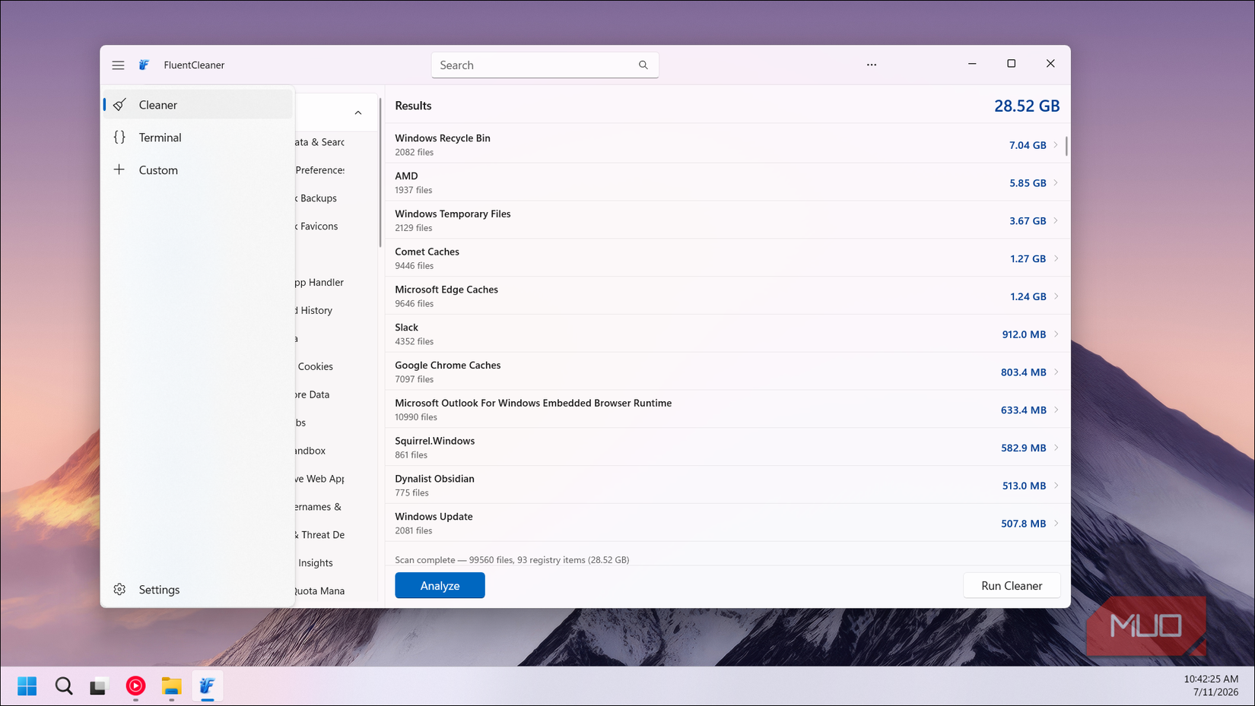Select the Cookies item in category list

tap(316, 366)
